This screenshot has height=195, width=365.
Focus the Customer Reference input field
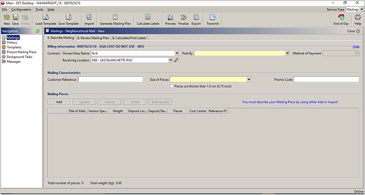point(110,80)
